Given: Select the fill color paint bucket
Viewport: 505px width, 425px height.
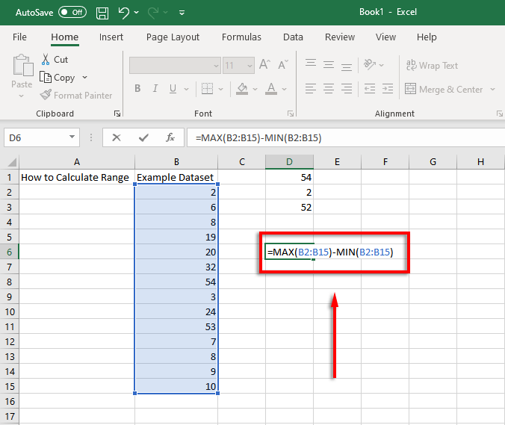Looking at the screenshot, I should point(241,89).
